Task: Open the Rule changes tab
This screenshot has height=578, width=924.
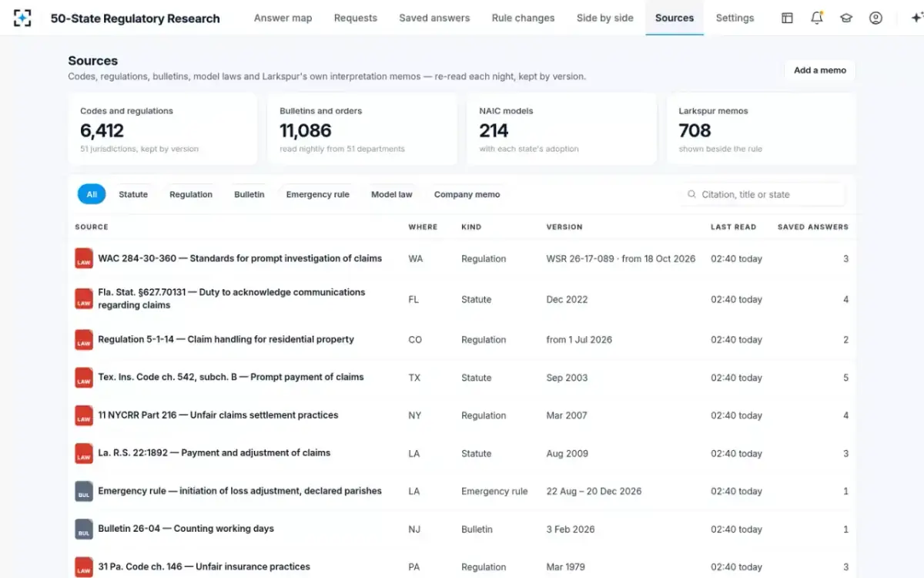Action: [523, 18]
